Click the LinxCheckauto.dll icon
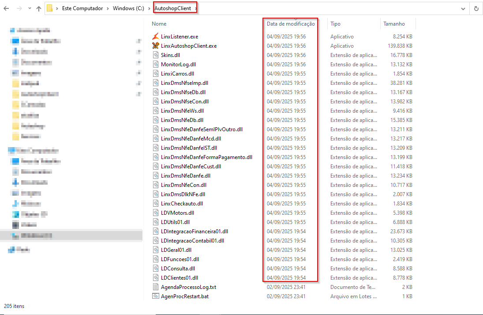Screen dimensions: 483x315 pyautogui.click(x=156, y=203)
